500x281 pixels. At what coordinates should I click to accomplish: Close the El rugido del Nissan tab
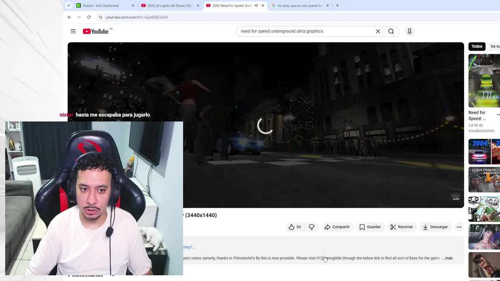198,5
